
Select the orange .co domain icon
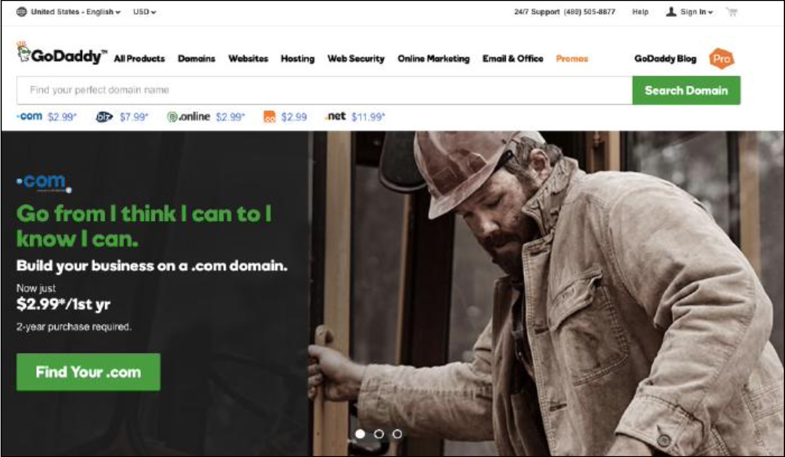[270, 117]
